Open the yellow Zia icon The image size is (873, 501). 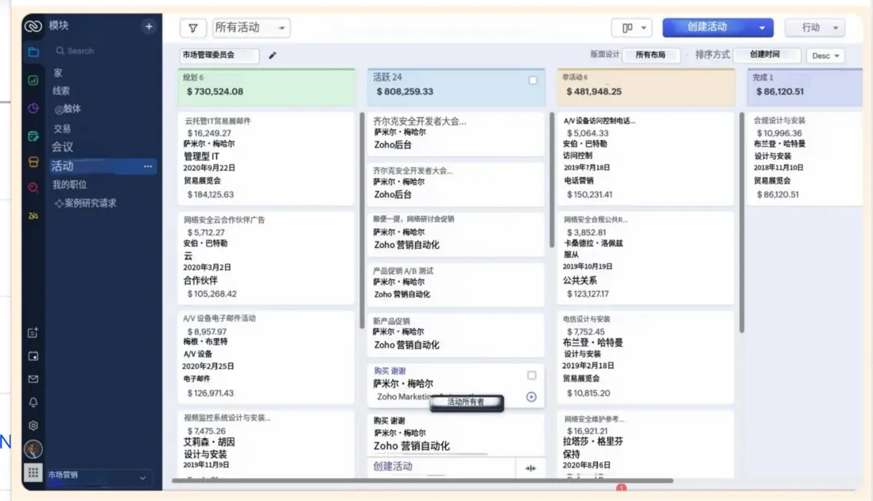33,216
